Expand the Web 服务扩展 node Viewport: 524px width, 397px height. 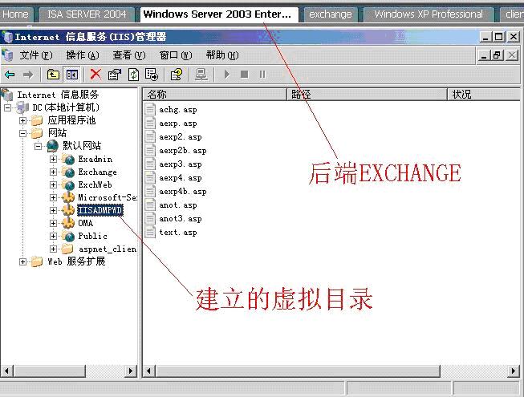(x=22, y=261)
